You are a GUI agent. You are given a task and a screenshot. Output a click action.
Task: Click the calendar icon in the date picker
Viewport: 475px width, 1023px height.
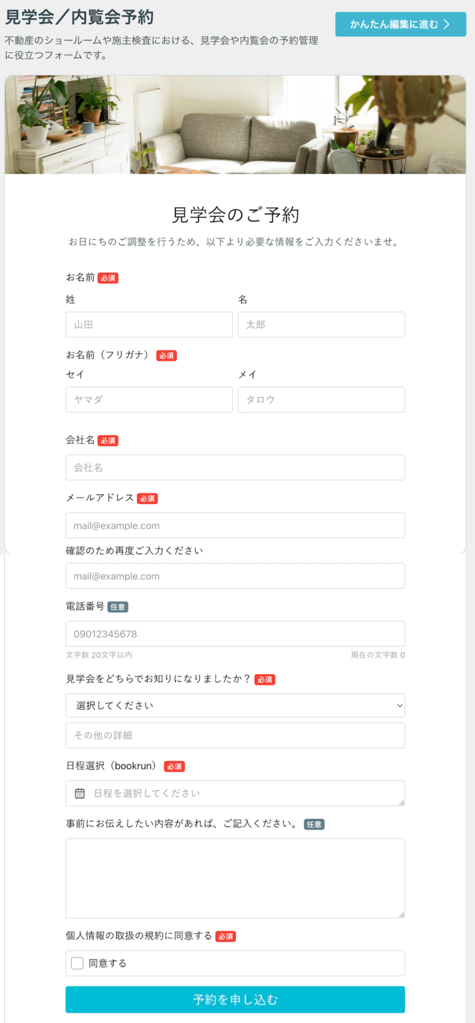tap(79, 793)
